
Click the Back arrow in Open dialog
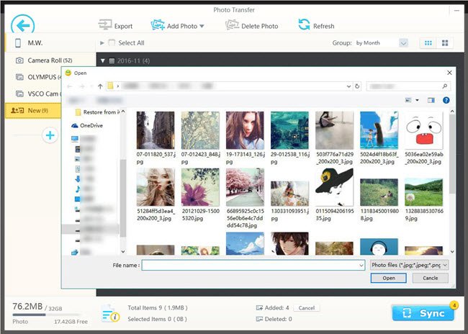pyautogui.click(x=70, y=86)
